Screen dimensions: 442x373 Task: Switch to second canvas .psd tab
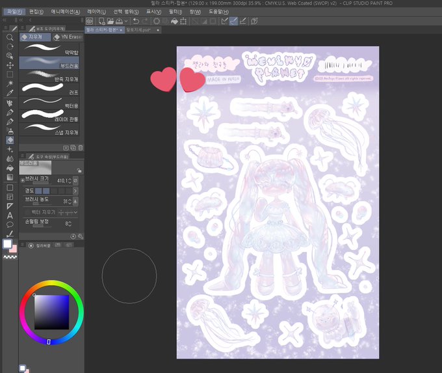point(143,30)
